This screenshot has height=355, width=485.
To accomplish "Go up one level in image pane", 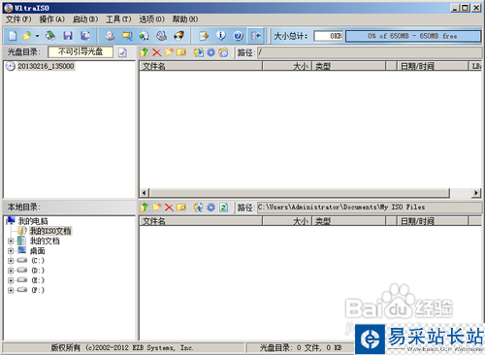I will [145, 52].
